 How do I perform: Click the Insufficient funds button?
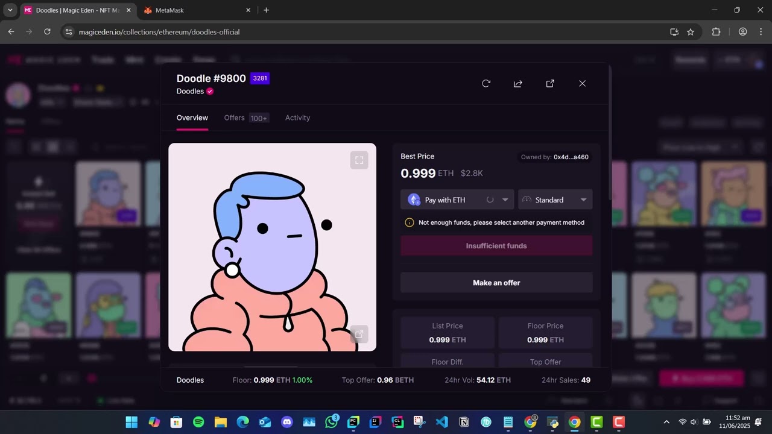point(496,246)
